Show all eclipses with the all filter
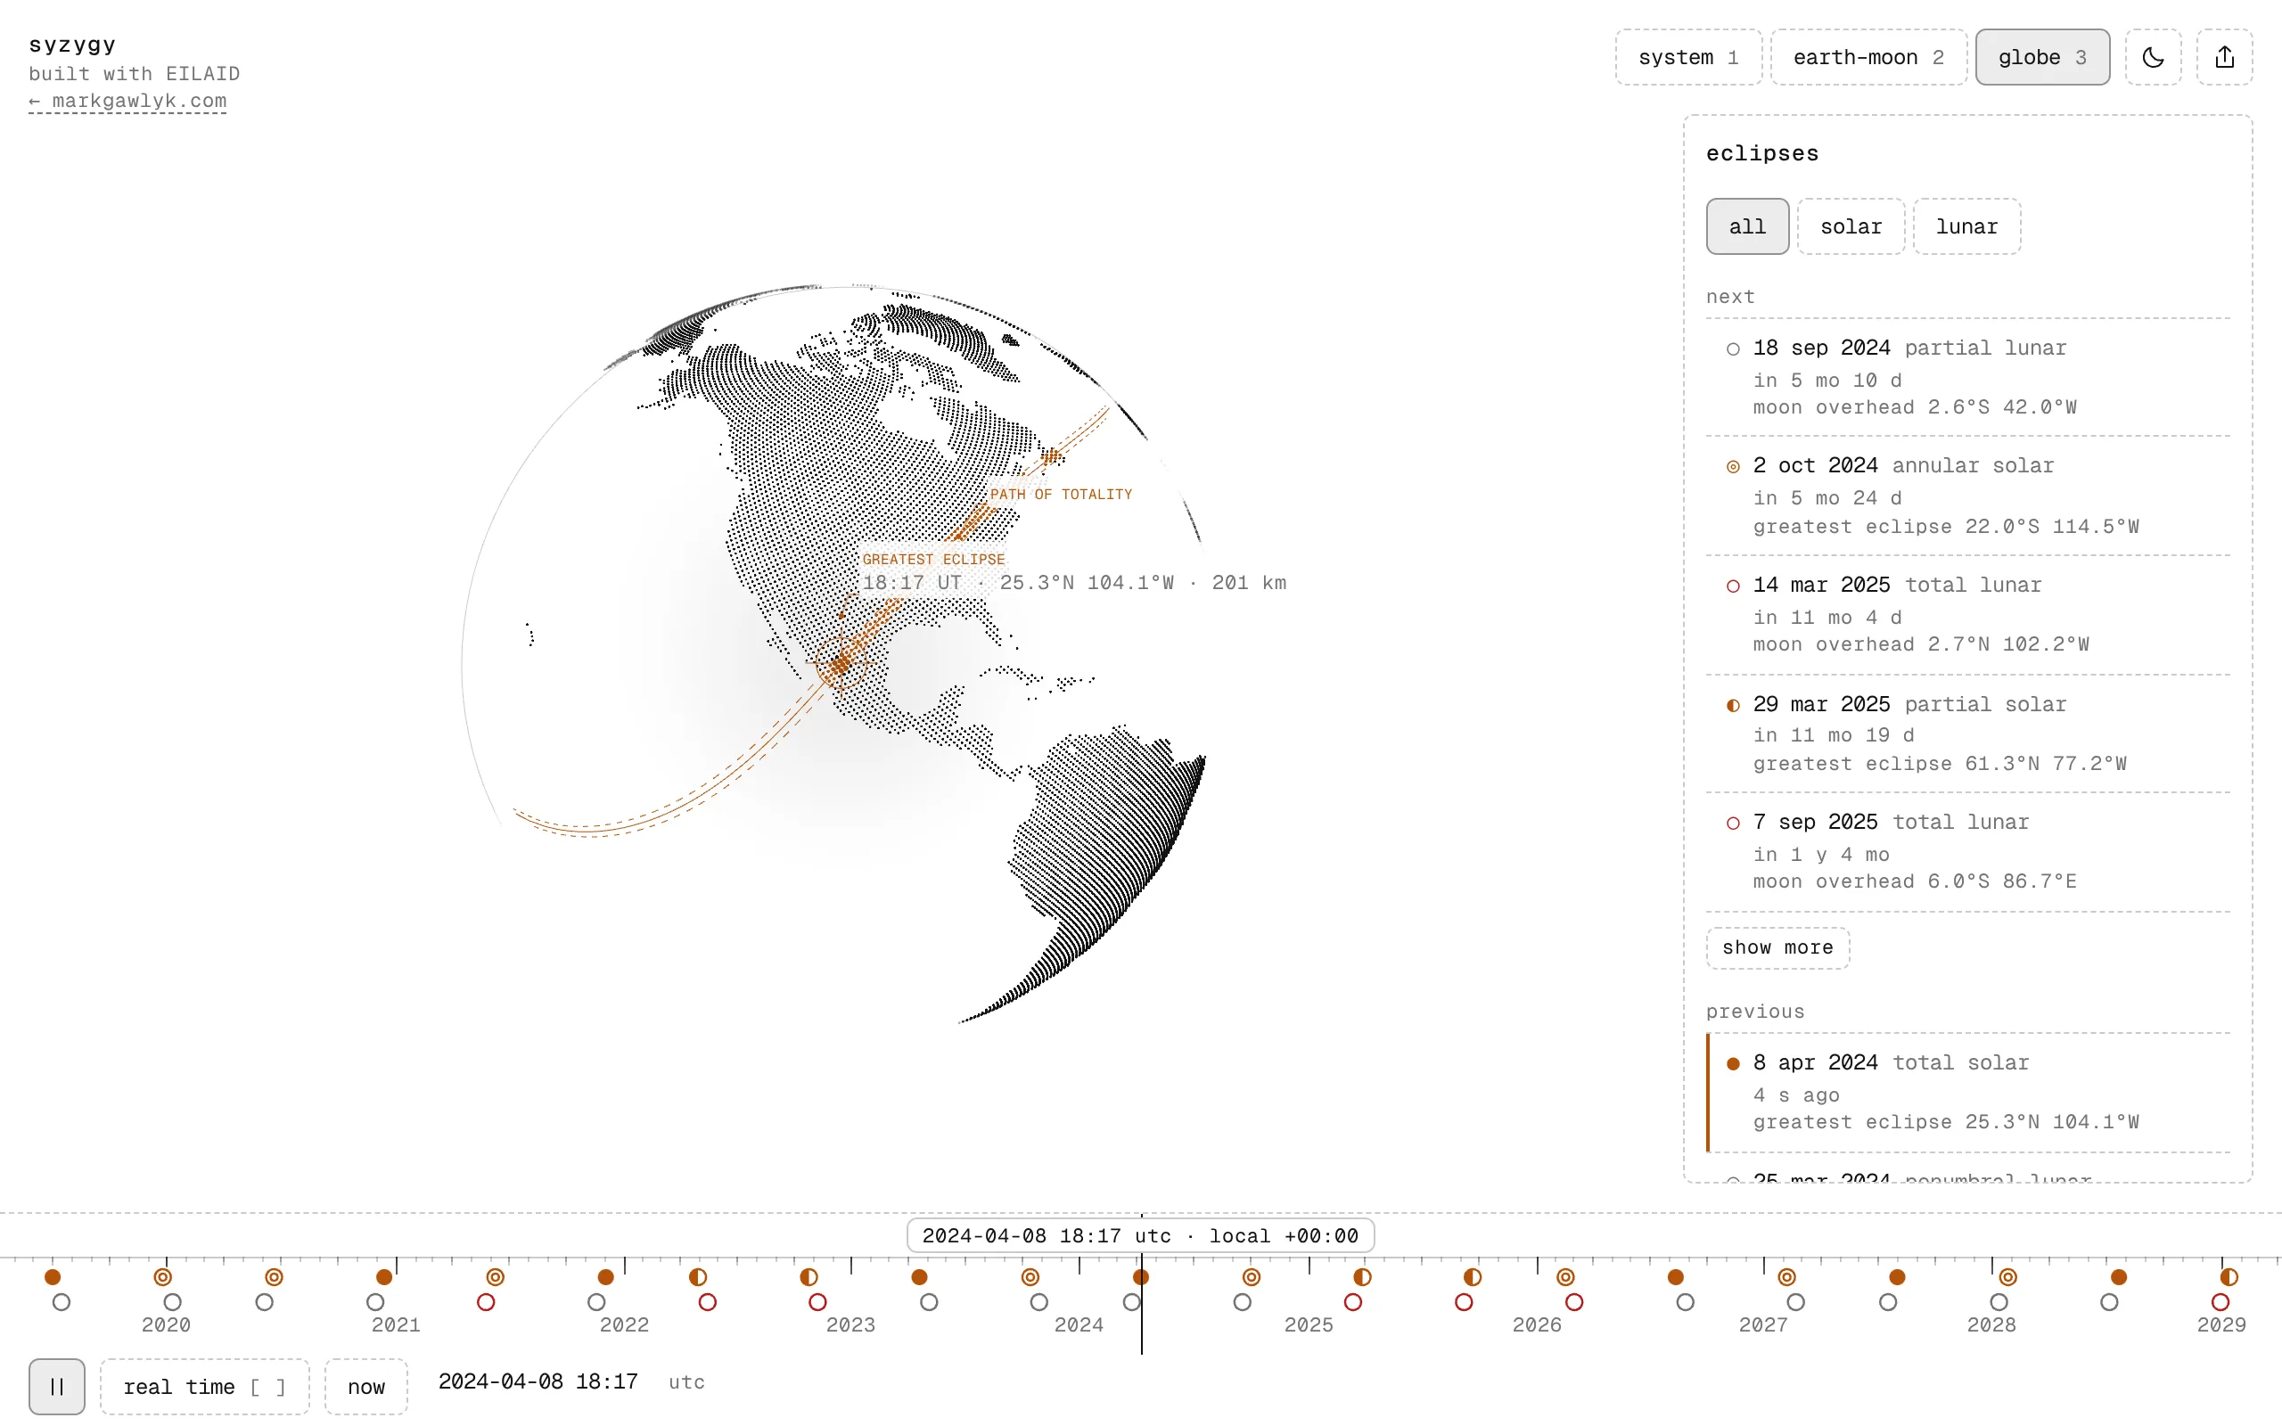 coord(1747,226)
